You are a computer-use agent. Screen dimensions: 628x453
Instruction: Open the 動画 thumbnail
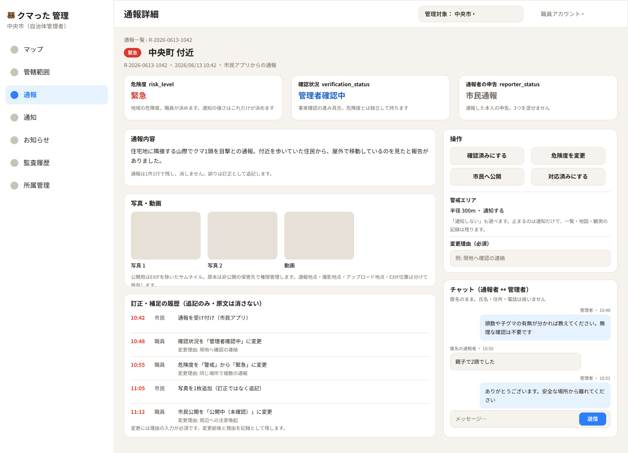(319, 236)
